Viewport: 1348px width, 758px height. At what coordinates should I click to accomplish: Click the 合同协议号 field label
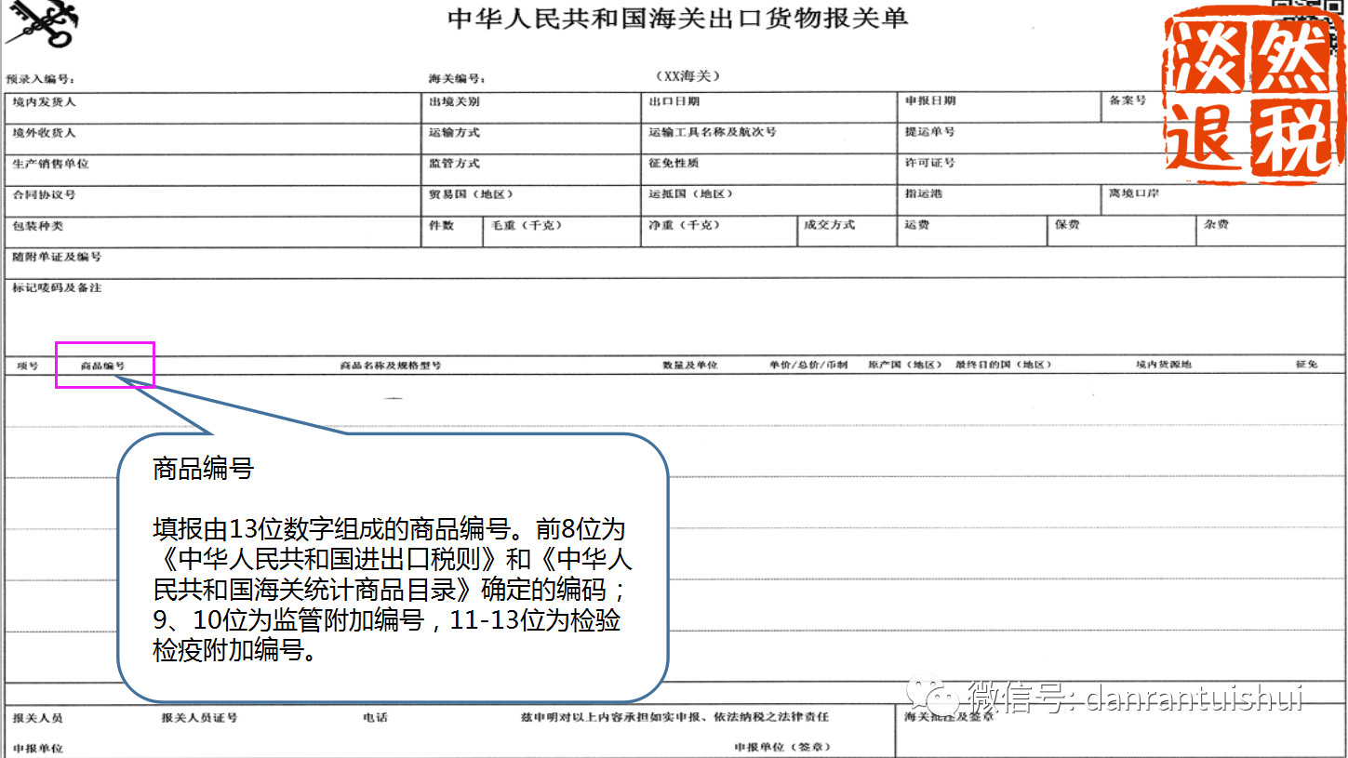(x=44, y=195)
